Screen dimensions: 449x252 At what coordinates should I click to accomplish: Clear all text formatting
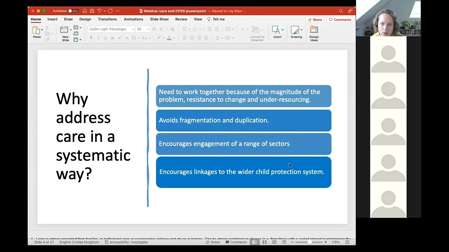(x=172, y=29)
